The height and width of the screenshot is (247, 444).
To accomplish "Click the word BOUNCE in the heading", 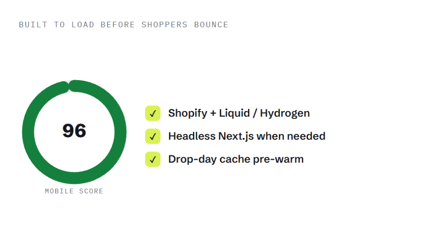I will [211, 25].
